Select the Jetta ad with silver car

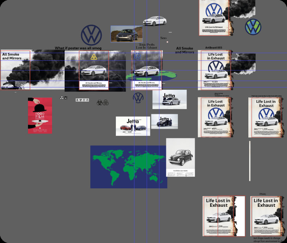point(170,100)
